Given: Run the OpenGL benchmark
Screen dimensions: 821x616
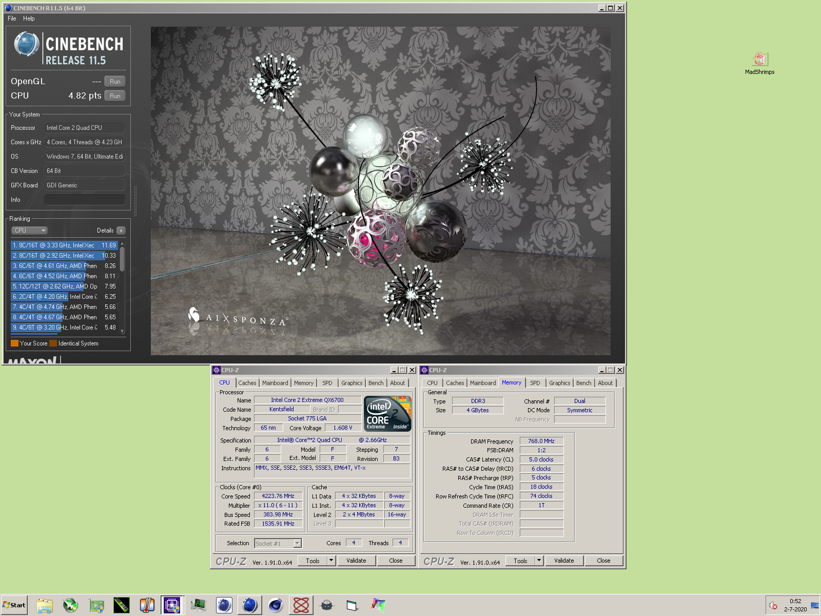Looking at the screenshot, I should point(115,81).
